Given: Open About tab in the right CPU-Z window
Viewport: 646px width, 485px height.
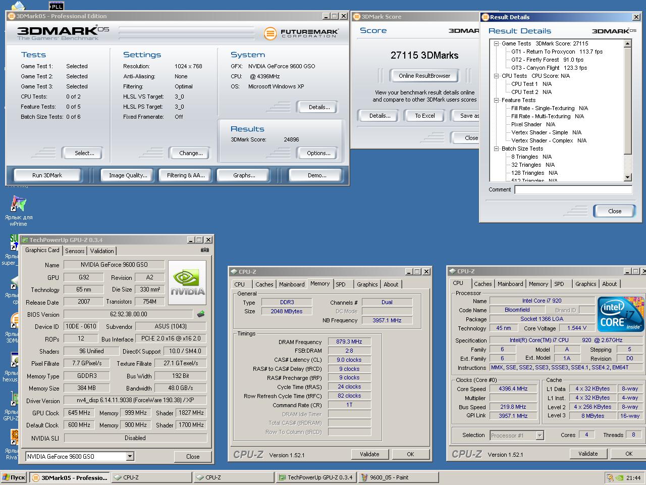Looking at the screenshot, I should click(609, 284).
